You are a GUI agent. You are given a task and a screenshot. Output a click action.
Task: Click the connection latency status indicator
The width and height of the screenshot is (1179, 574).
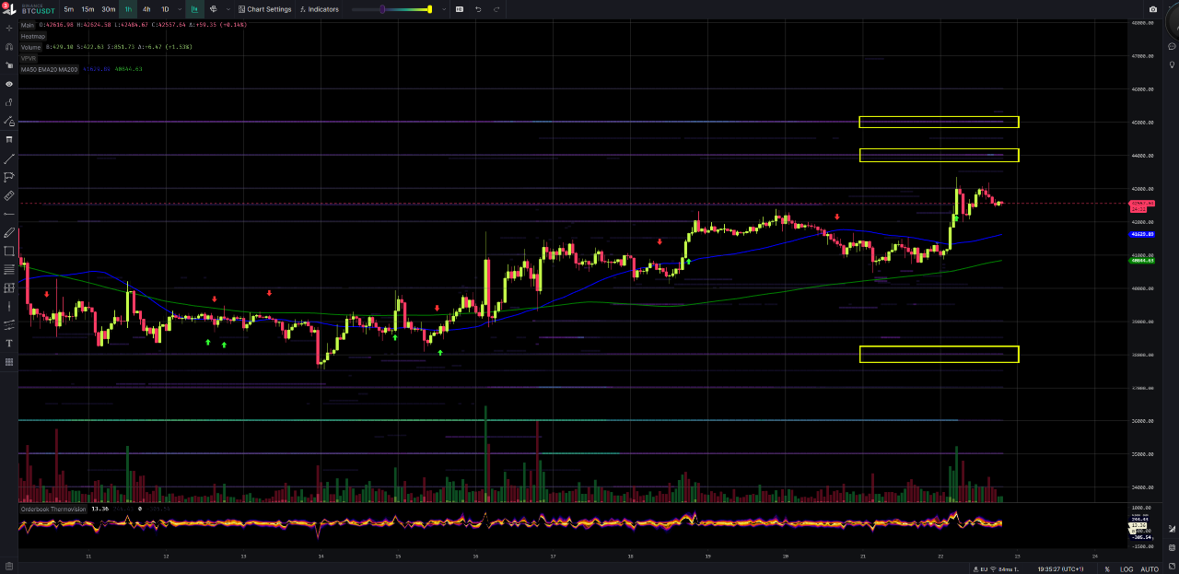996,568
